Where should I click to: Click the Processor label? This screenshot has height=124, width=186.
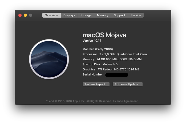coord(90,54)
